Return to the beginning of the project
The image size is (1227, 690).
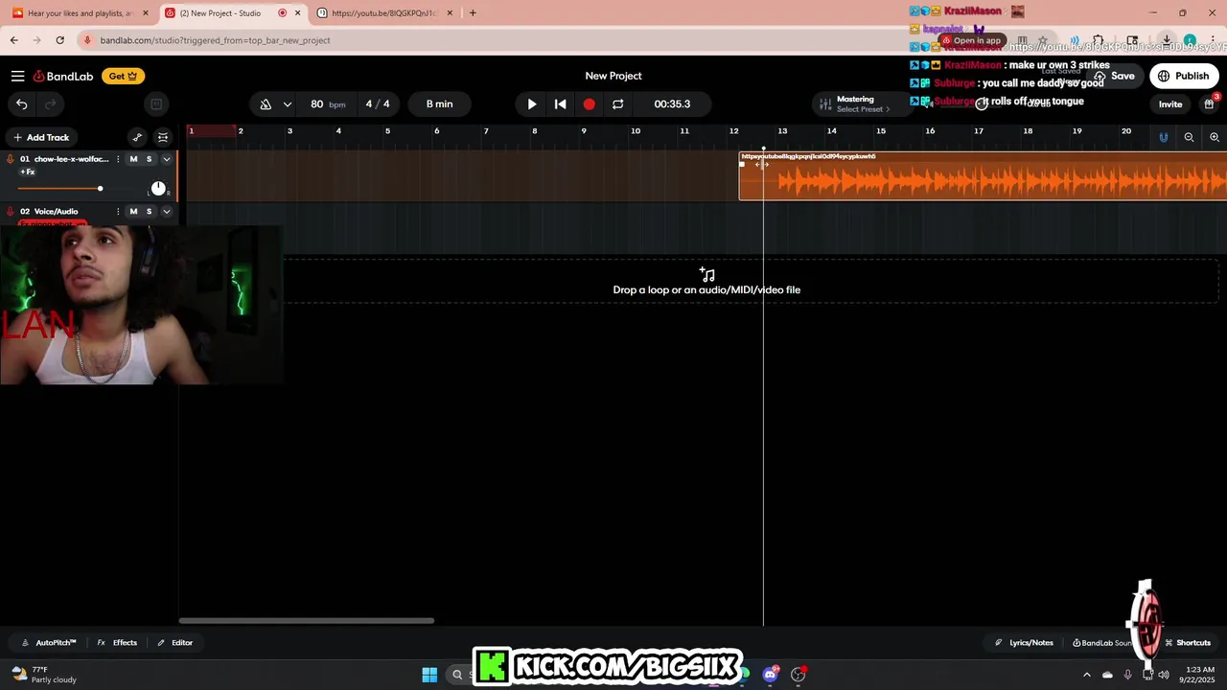[x=561, y=103]
